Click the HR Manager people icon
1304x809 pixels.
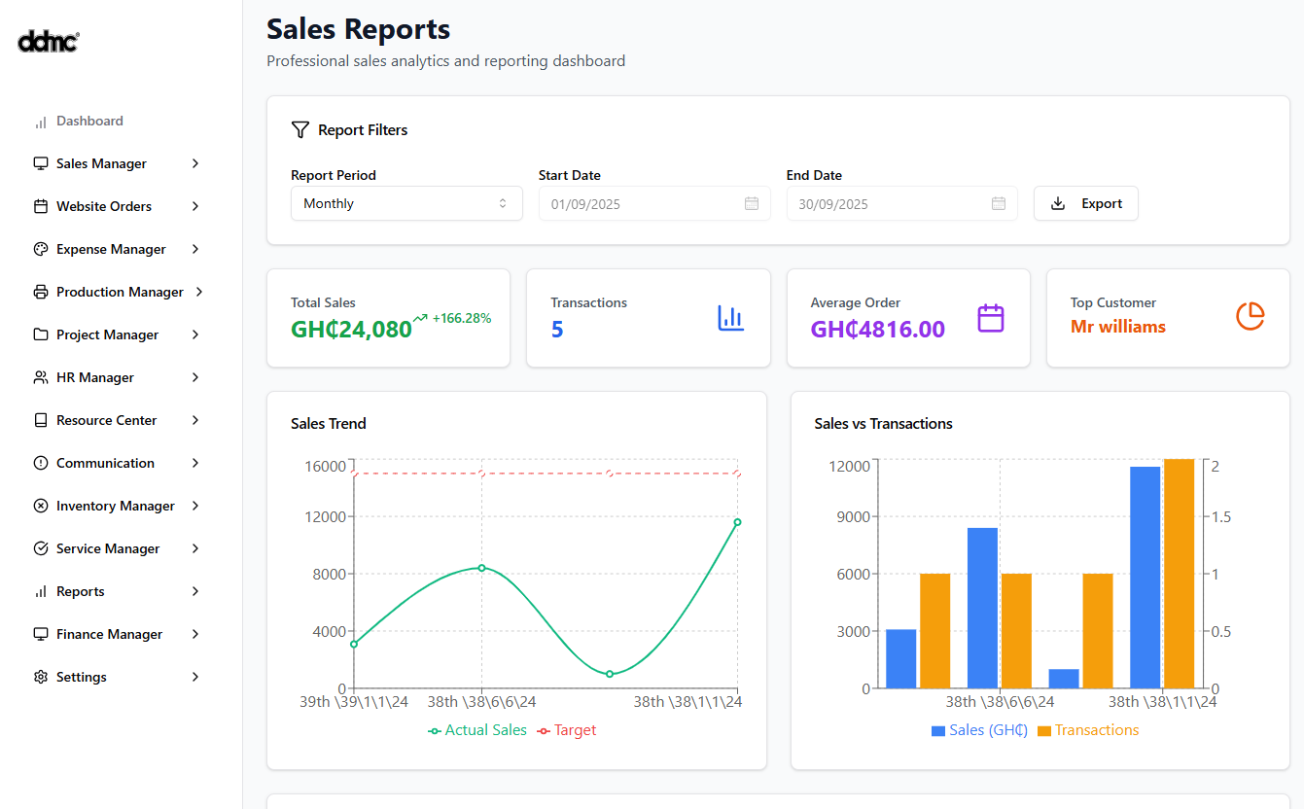pos(41,377)
